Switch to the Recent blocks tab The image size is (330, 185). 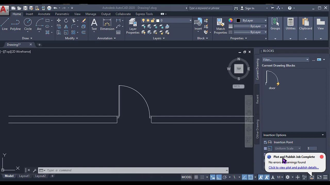click(x=257, y=99)
